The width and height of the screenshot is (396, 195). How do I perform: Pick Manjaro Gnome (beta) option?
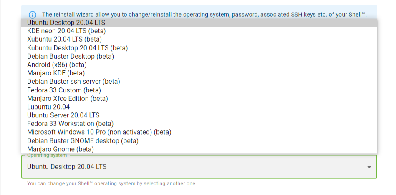pos(61,149)
